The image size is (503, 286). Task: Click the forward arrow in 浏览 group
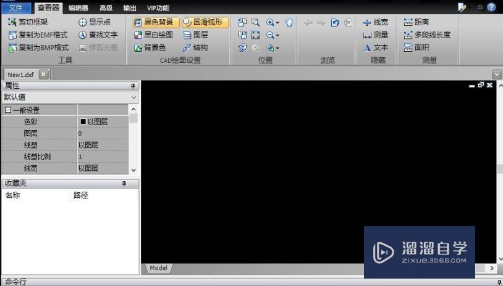[x=321, y=22]
